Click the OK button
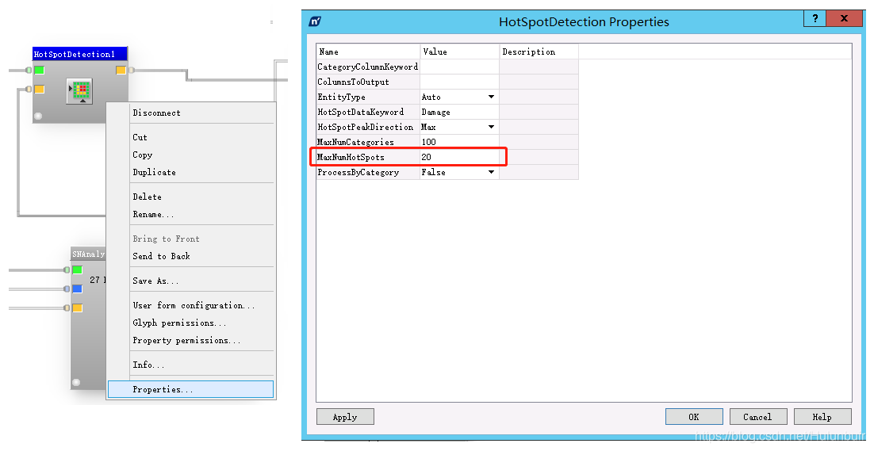The height and width of the screenshot is (451, 874). (694, 417)
